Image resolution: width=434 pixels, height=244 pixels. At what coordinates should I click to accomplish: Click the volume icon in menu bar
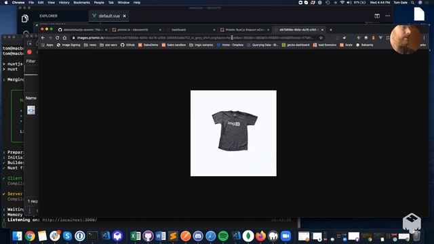pyautogui.click(x=349, y=3)
